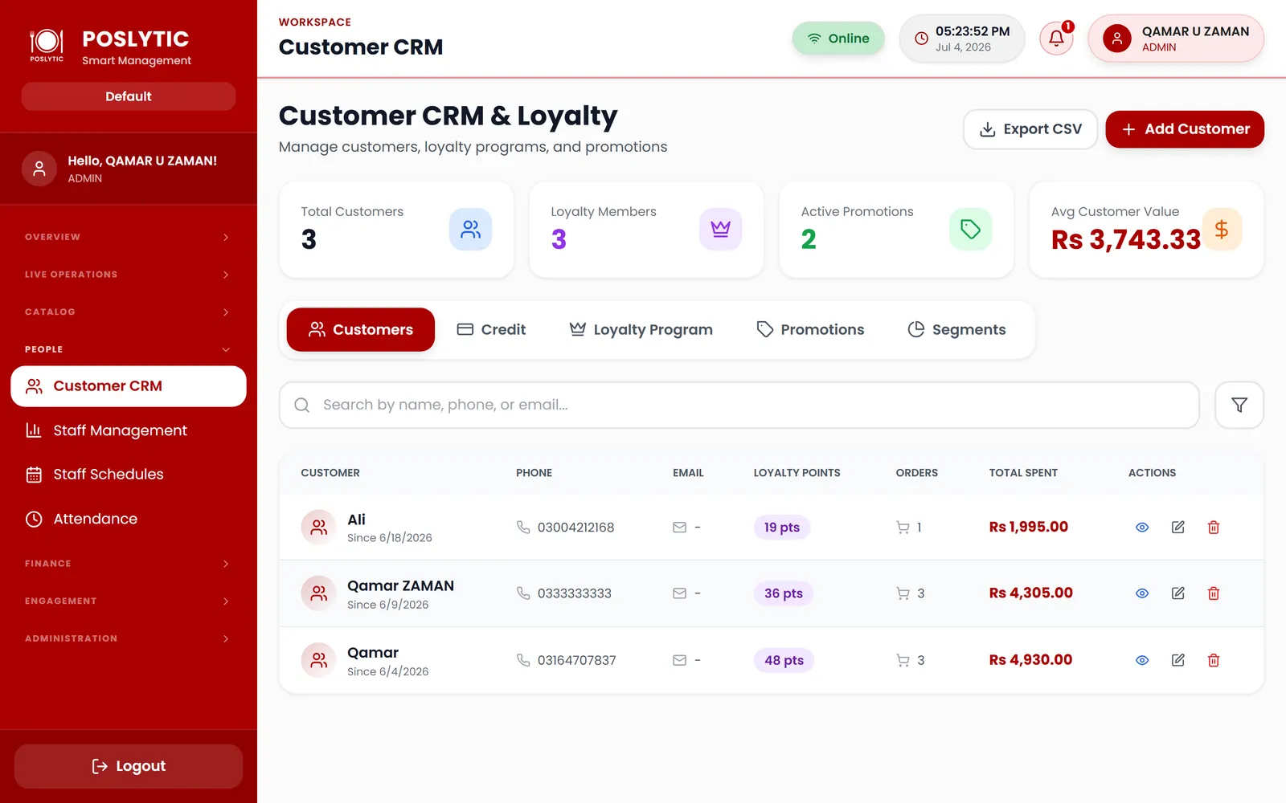This screenshot has height=803, width=1286.
Task: View details for Qamar (03164707837)
Action: click(1141, 660)
